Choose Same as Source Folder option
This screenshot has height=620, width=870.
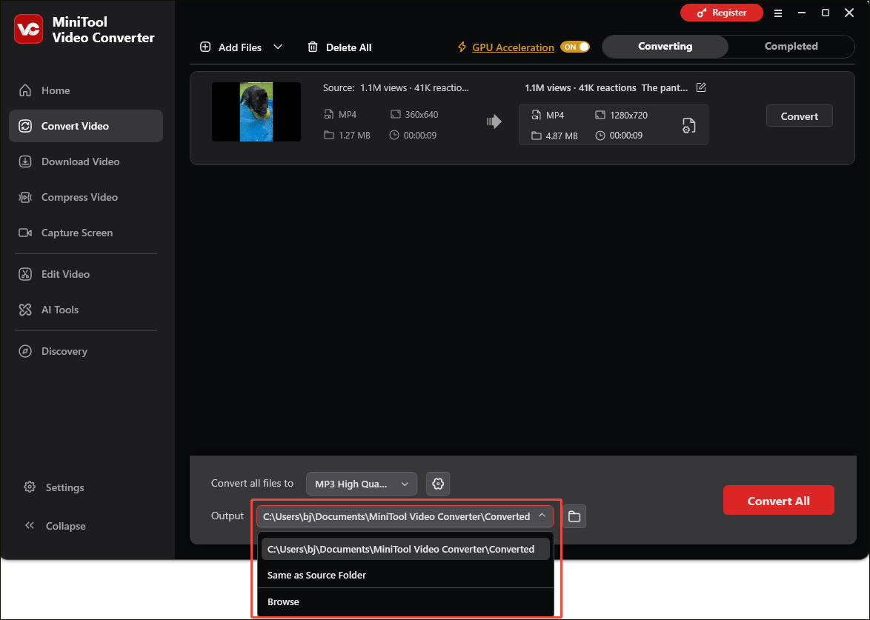405,575
